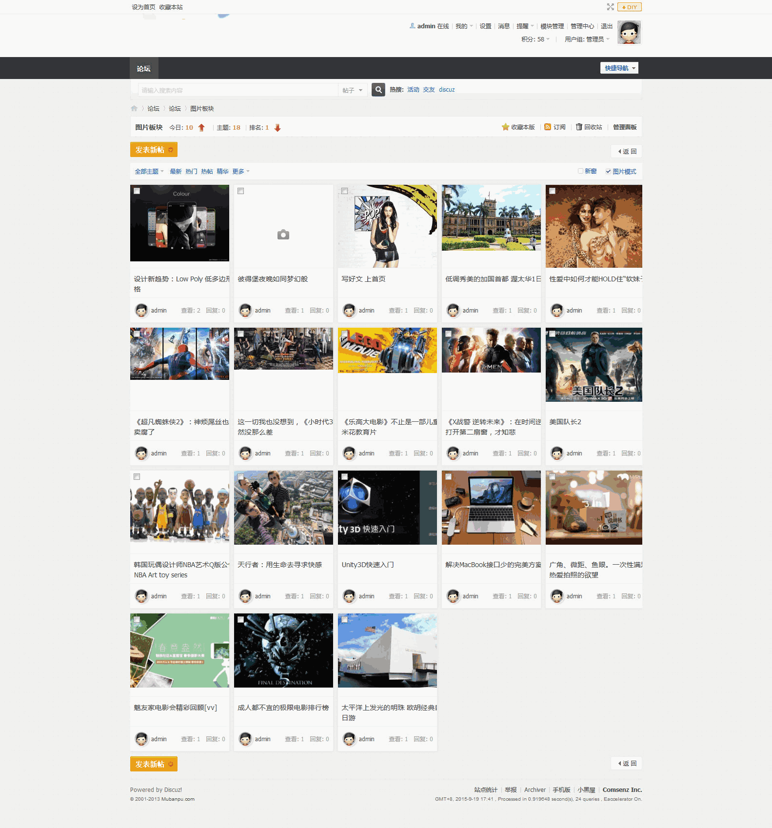This screenshot has width=772, height=828.
Task: Check the box on 性爱中如何才能HOLD住 thumbnail
Action: [553, 191]
